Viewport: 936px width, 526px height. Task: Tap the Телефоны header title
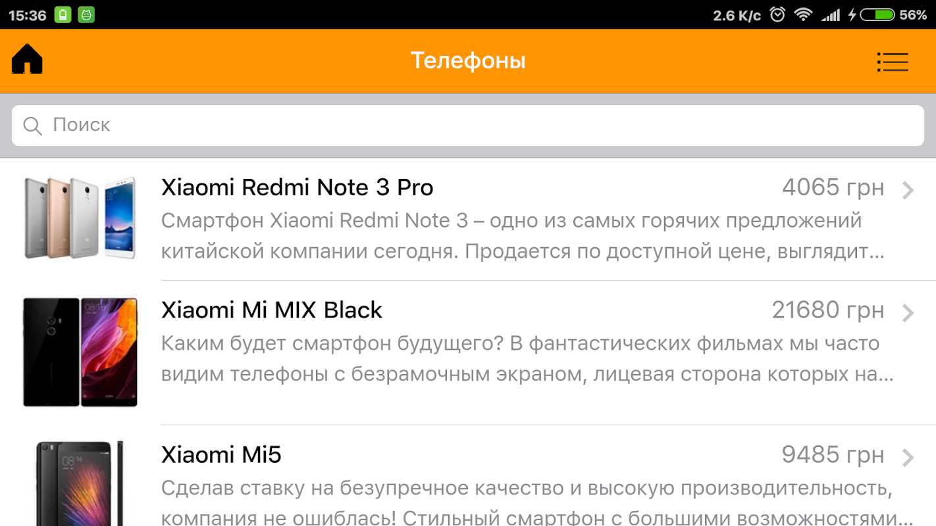[x=468, y=60]
